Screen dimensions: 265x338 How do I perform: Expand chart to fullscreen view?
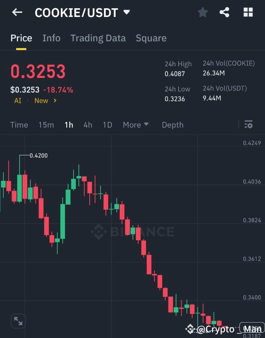click(x=18, y=321)
